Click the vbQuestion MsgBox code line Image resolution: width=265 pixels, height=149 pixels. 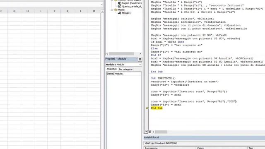coord(196,25)
